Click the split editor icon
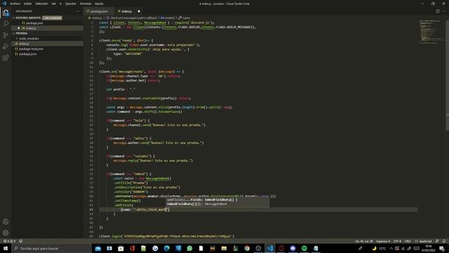Image resolution: width=449 pixels, height=253 pixels. coord(438,11)
